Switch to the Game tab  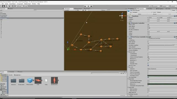click(x=11, y=9)
